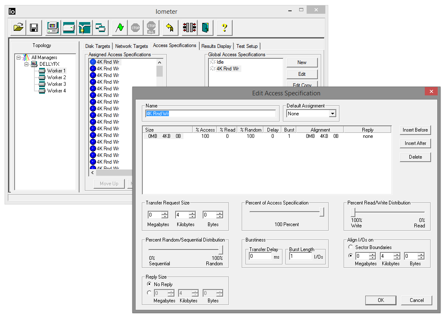446x319 pixels.
Task: Delete the selected access line
Action: pyautogui.click(x=415, y=157)
